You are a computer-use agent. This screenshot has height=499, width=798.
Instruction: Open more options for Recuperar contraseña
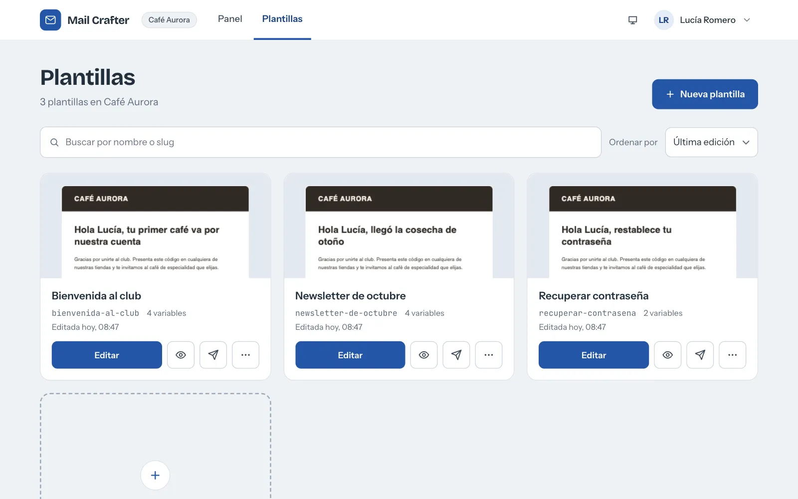click(733, 355)
